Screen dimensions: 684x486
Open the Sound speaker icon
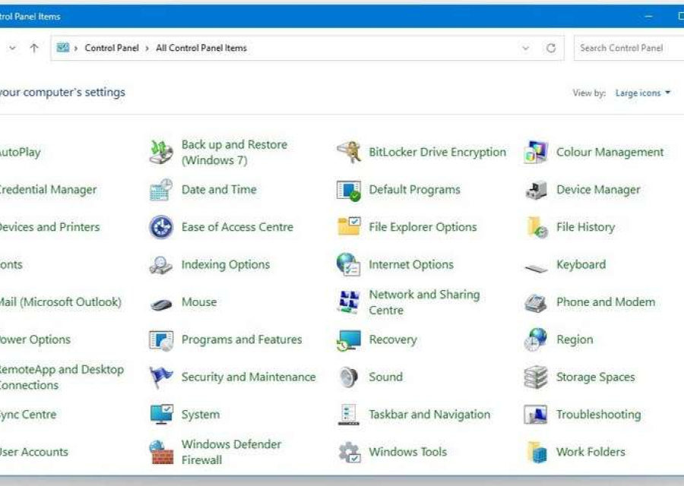click(349, 377)
